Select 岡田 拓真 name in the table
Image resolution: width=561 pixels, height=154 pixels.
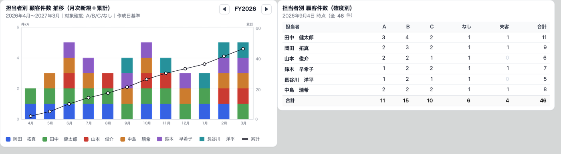click(297, 48)
